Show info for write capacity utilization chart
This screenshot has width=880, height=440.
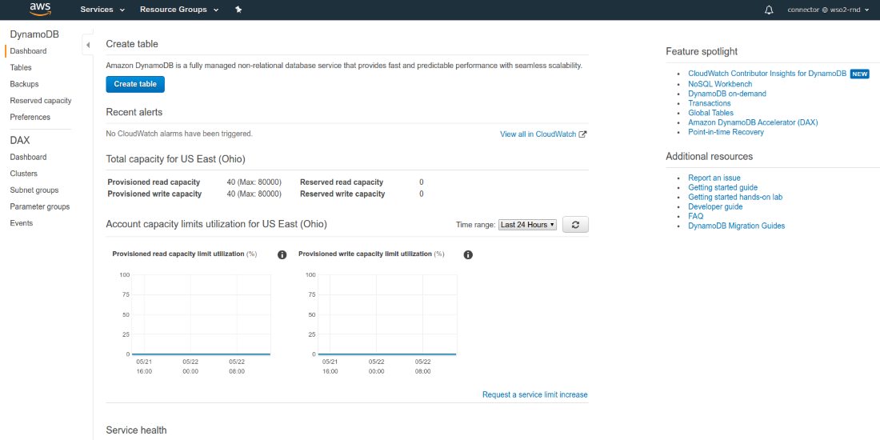468,254
